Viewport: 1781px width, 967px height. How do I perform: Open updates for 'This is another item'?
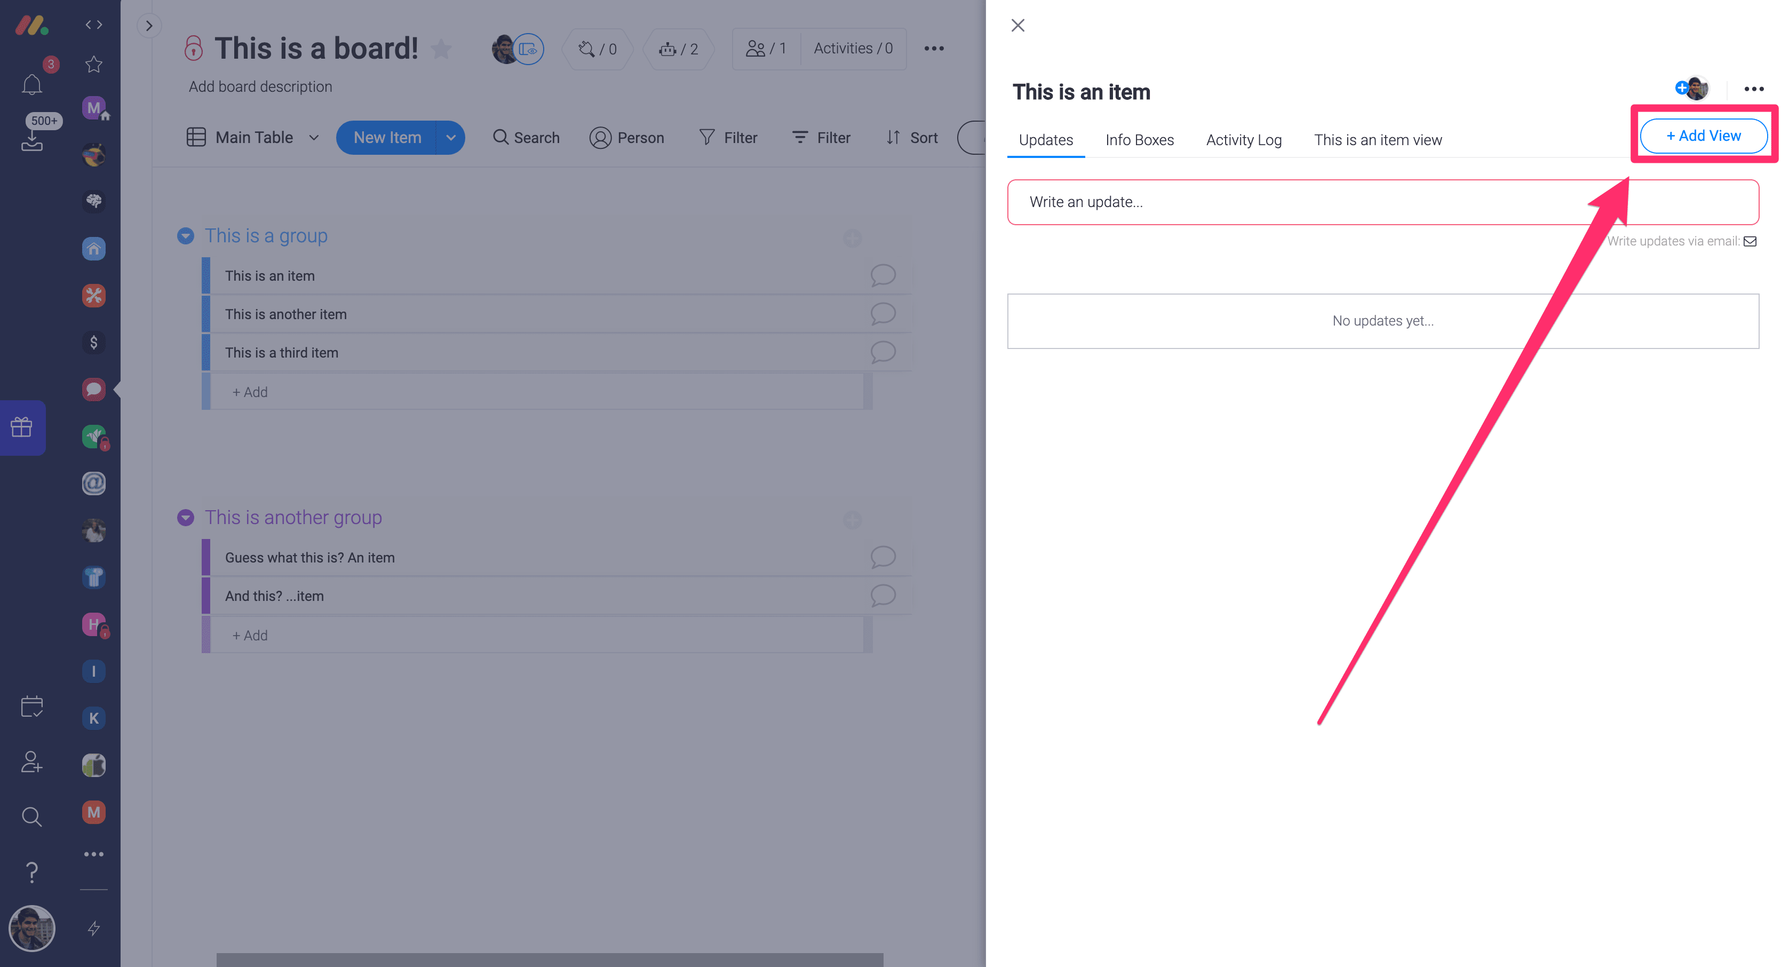tap(883, 314)
